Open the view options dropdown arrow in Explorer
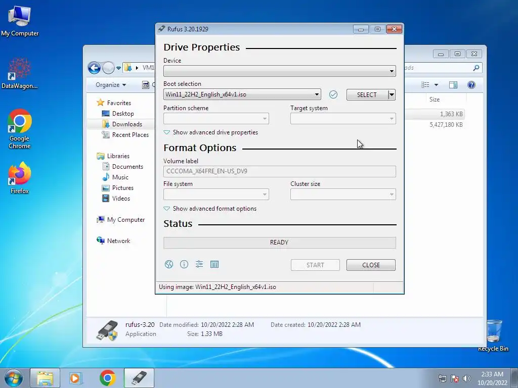The image size is (518, 388). [x=436, y=85]
